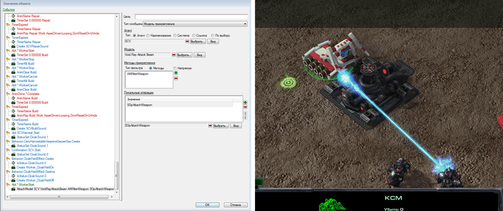Click the clapper icon beside Create SCVRepairSound
The height and width of the screenshot is (211, 503).
14,46
